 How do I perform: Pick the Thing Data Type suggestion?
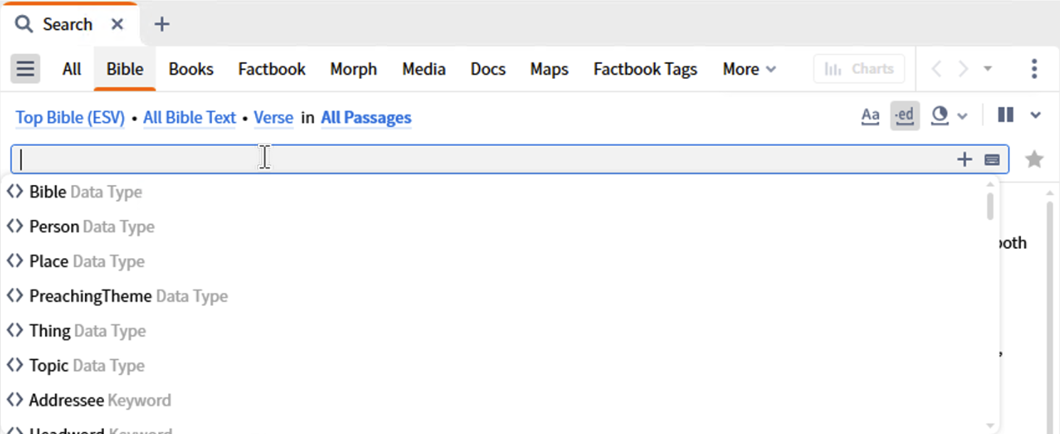pos(494,331)
